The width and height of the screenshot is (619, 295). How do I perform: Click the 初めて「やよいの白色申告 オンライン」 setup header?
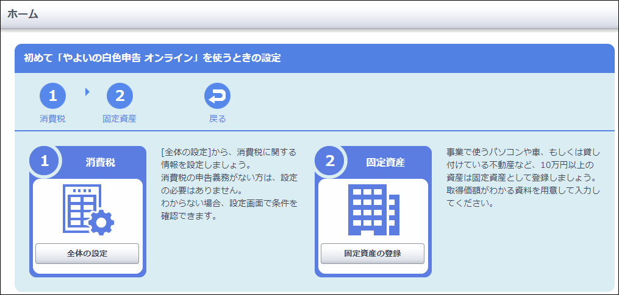click(152, 58)
